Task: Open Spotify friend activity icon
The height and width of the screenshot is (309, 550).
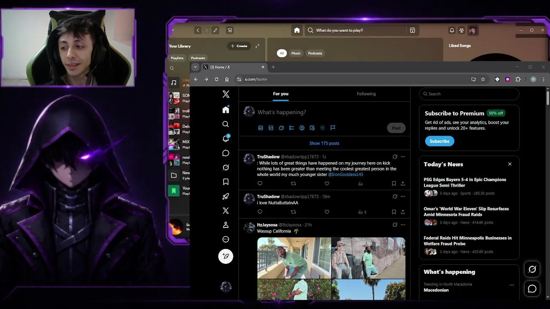Action: pos(461,30)
